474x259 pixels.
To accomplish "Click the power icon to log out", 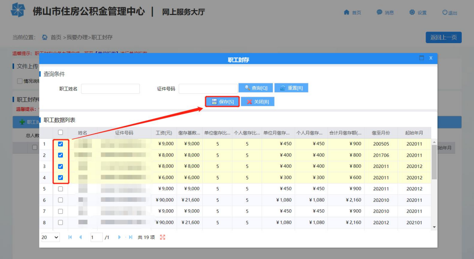I will click(x=445, y=12).
